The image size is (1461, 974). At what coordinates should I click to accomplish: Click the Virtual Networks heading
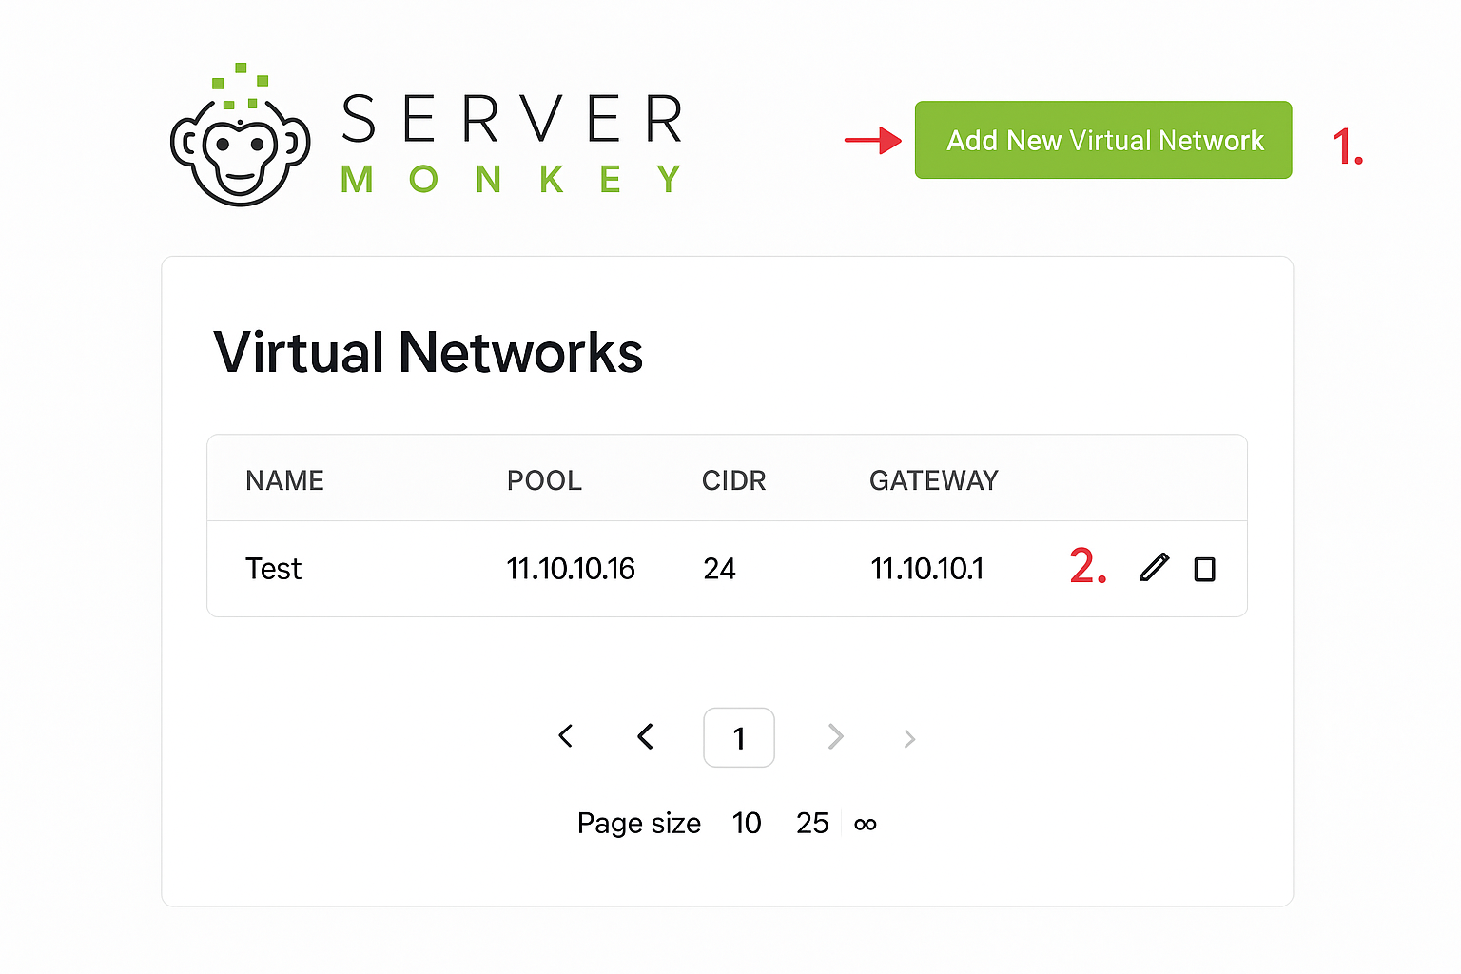tap(428, 353)
